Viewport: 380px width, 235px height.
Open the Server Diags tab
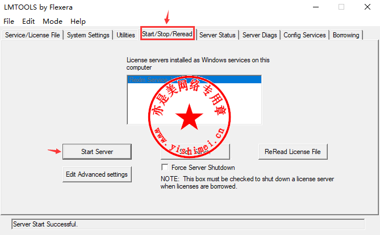click(260, 35)
